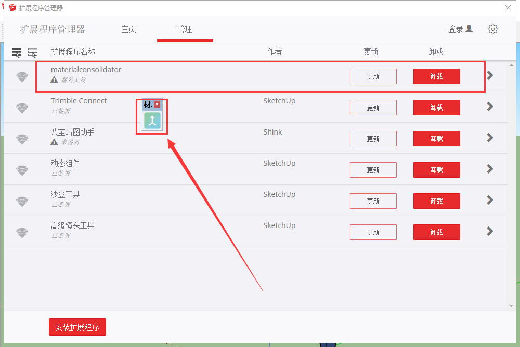Click the gem icon for materialconsolidator
The width and height of the screenshot is (520, 347).
click(x=22, y=77)
